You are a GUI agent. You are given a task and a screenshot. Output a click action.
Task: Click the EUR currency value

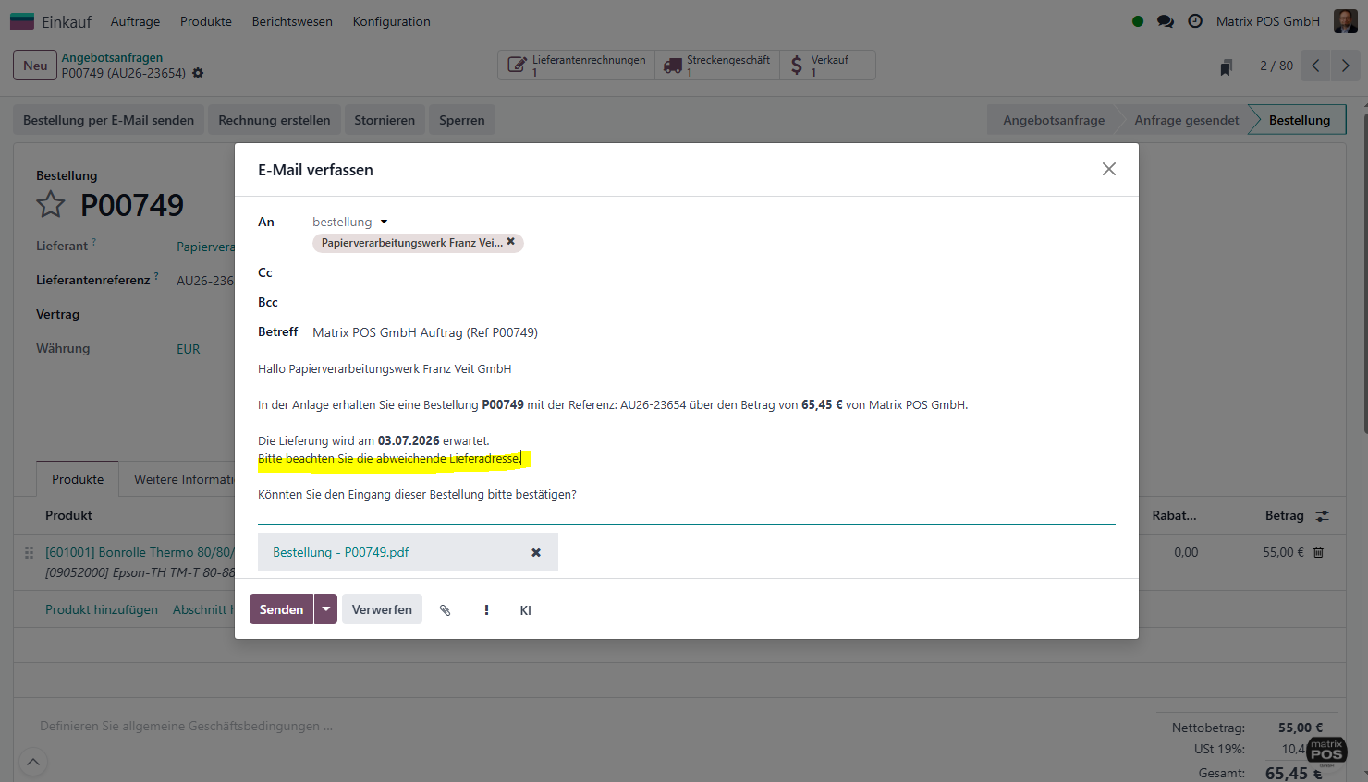(x=189, y=349)
